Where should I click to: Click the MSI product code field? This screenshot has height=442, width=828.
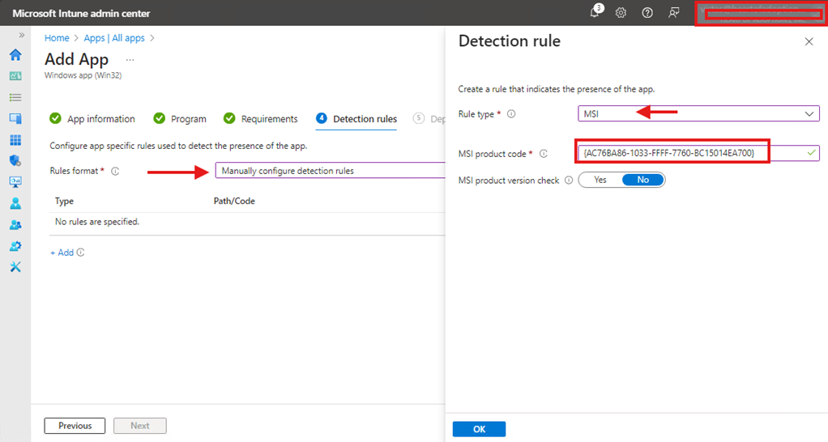698,153
